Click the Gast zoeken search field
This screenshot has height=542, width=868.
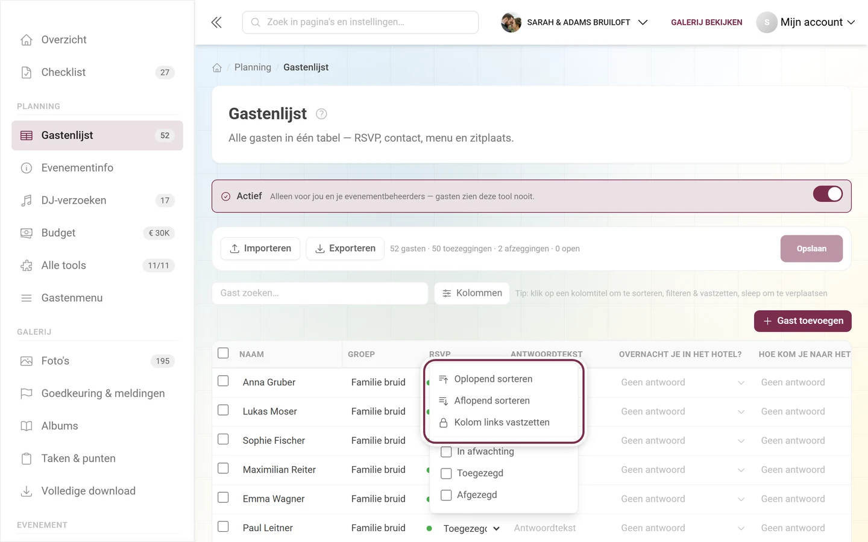320,293
